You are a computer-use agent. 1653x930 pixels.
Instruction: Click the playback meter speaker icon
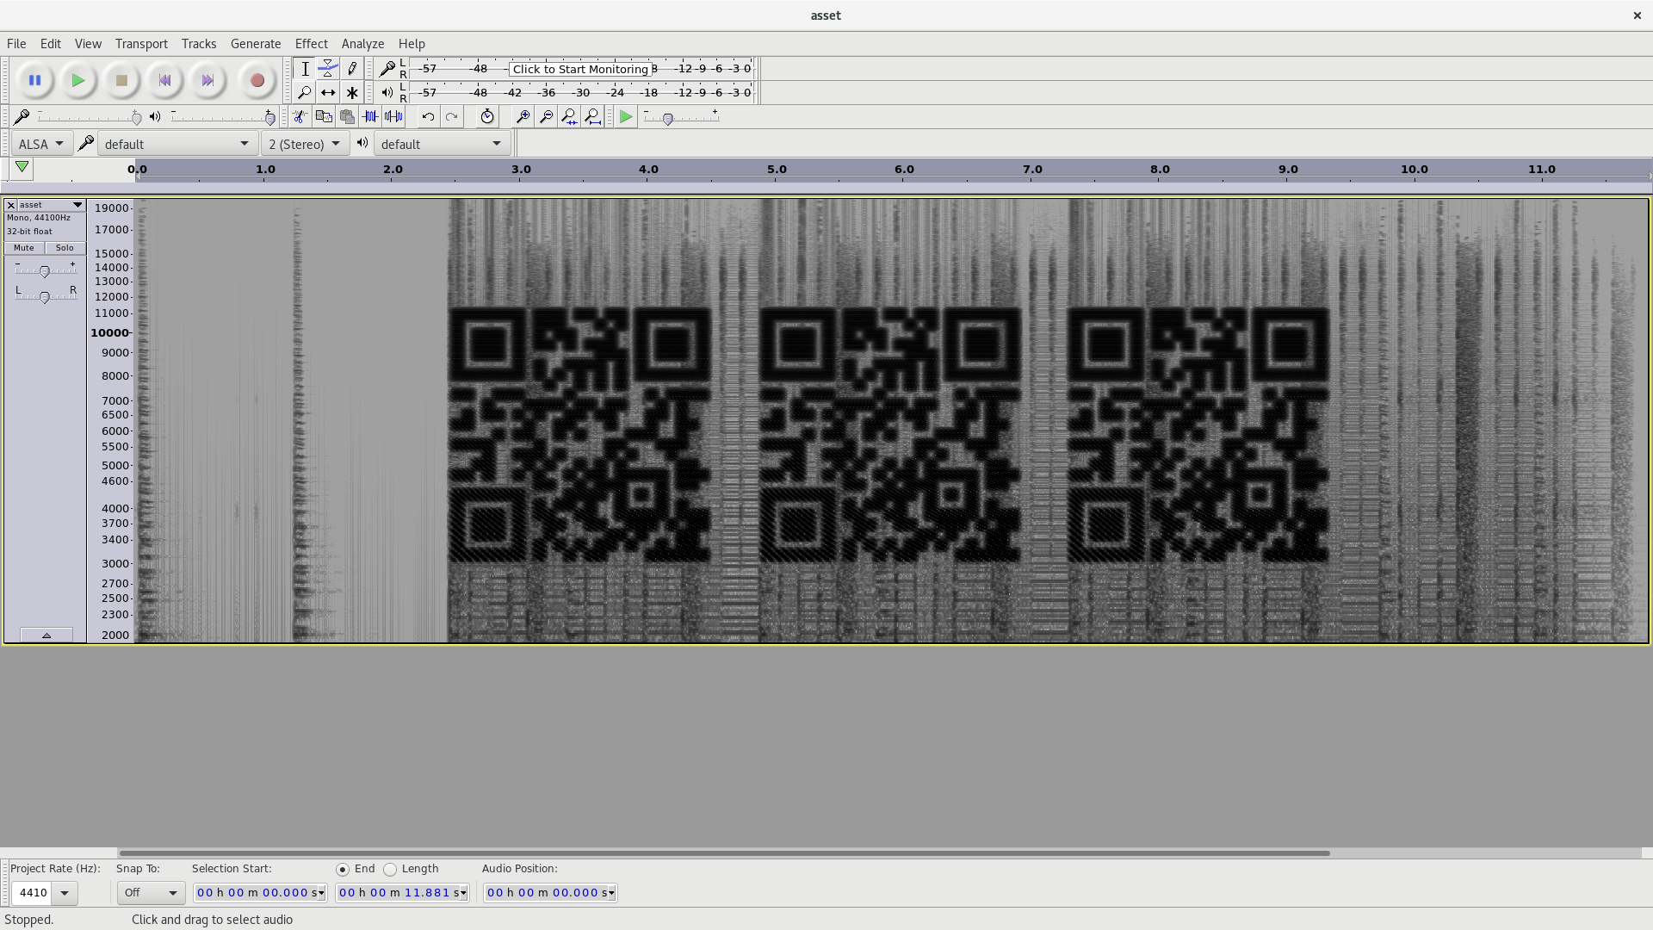click(x=387, y=92)
